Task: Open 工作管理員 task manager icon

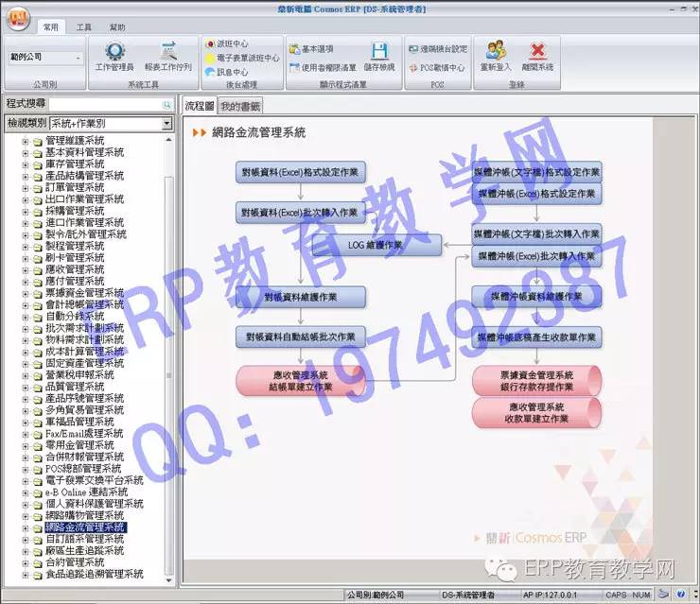Action: (x=114, y=55)
